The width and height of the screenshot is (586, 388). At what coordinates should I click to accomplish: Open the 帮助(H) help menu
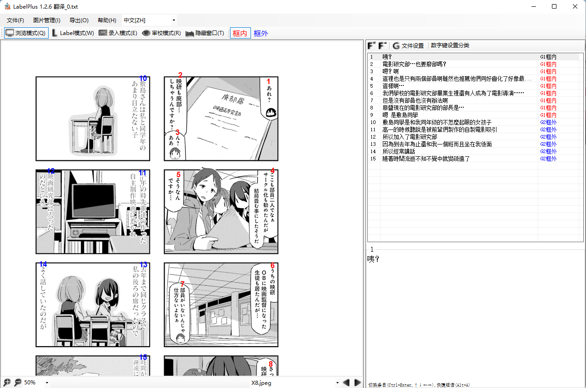tap(107, 20)
